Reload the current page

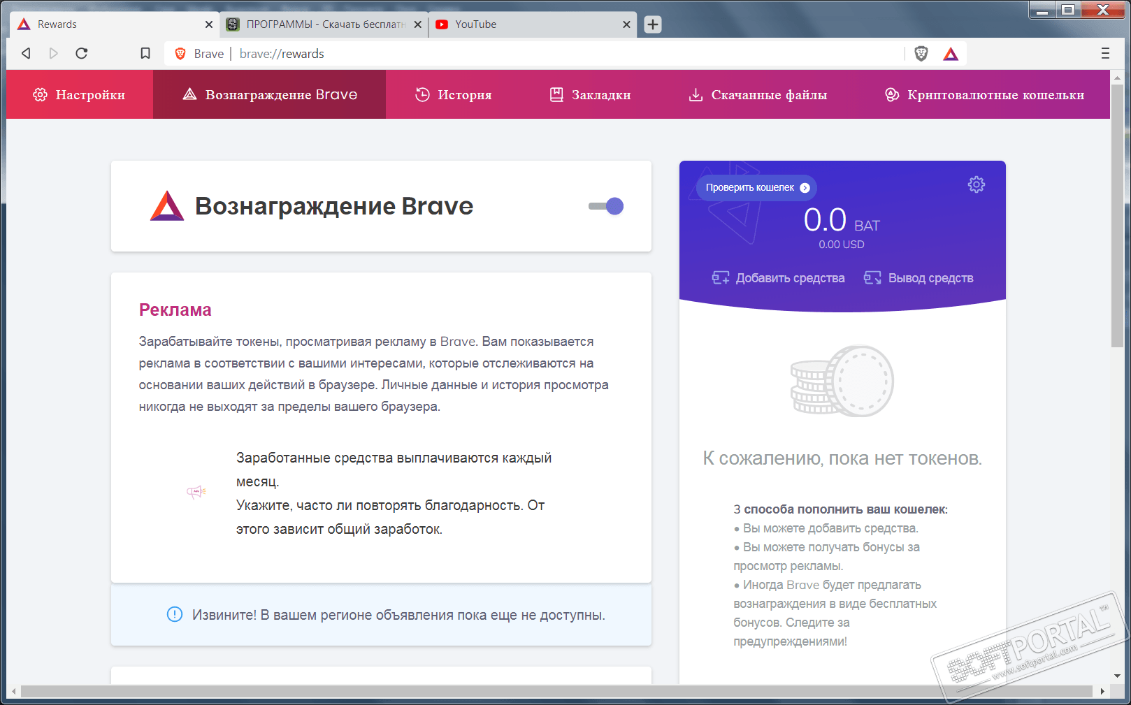[82, 53]
